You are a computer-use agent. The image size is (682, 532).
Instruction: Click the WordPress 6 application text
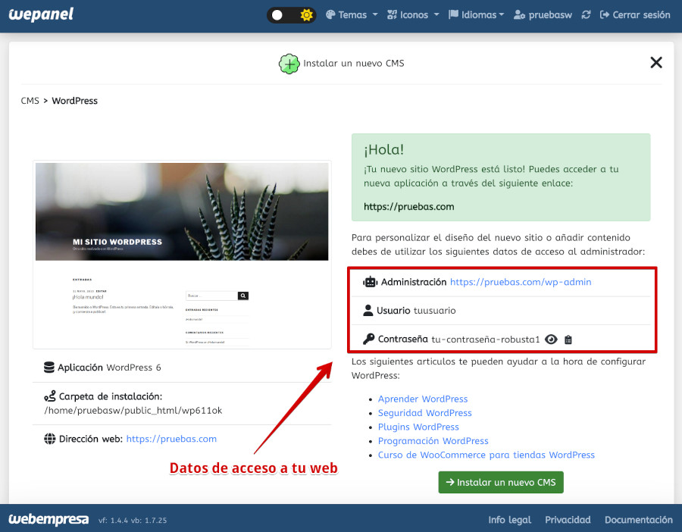click(133, 368)
